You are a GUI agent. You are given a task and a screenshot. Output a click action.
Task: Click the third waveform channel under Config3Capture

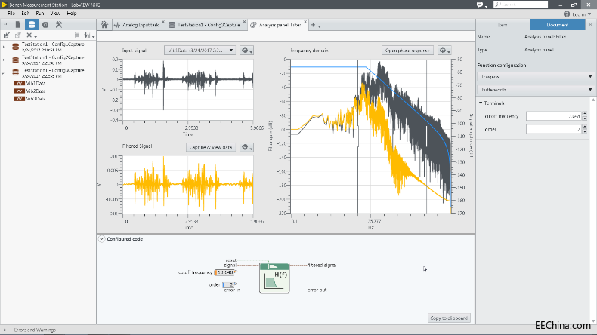point(20,99)
